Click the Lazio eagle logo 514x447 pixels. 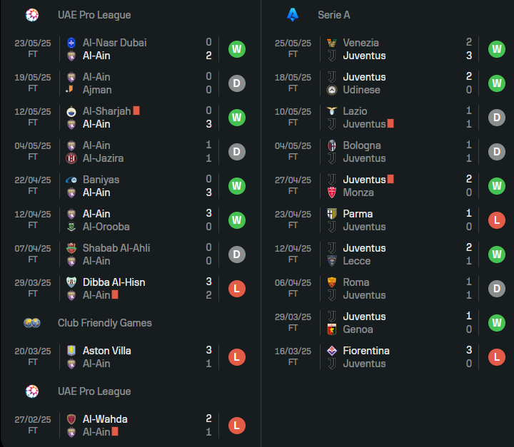(332, 111)
